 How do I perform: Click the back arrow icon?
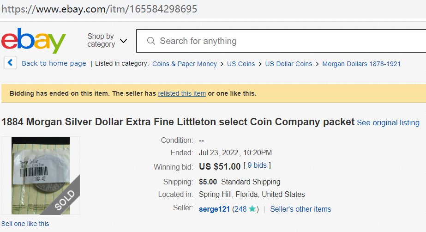[11, 63]
